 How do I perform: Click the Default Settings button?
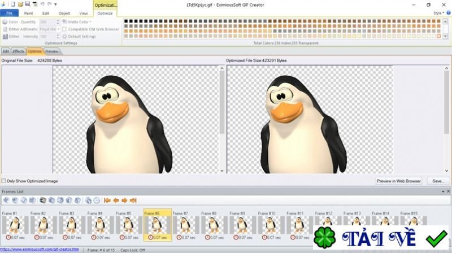[x=79, y=37]
